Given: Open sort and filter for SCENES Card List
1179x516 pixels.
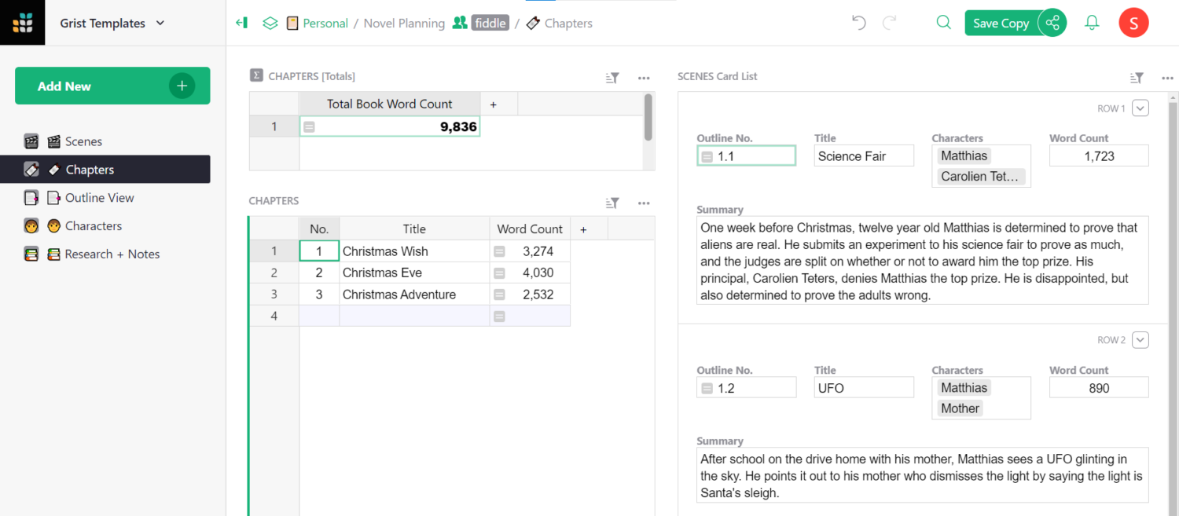Looking at the screenshot, I should pos(1137,77).
